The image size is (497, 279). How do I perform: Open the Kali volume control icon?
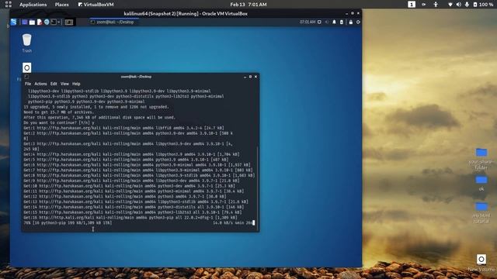point(327,22)
